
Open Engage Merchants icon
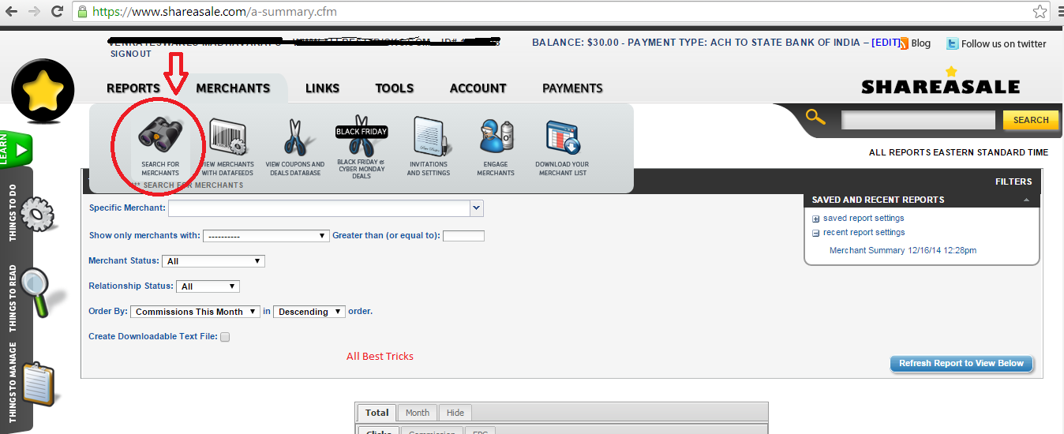point(496,137)
